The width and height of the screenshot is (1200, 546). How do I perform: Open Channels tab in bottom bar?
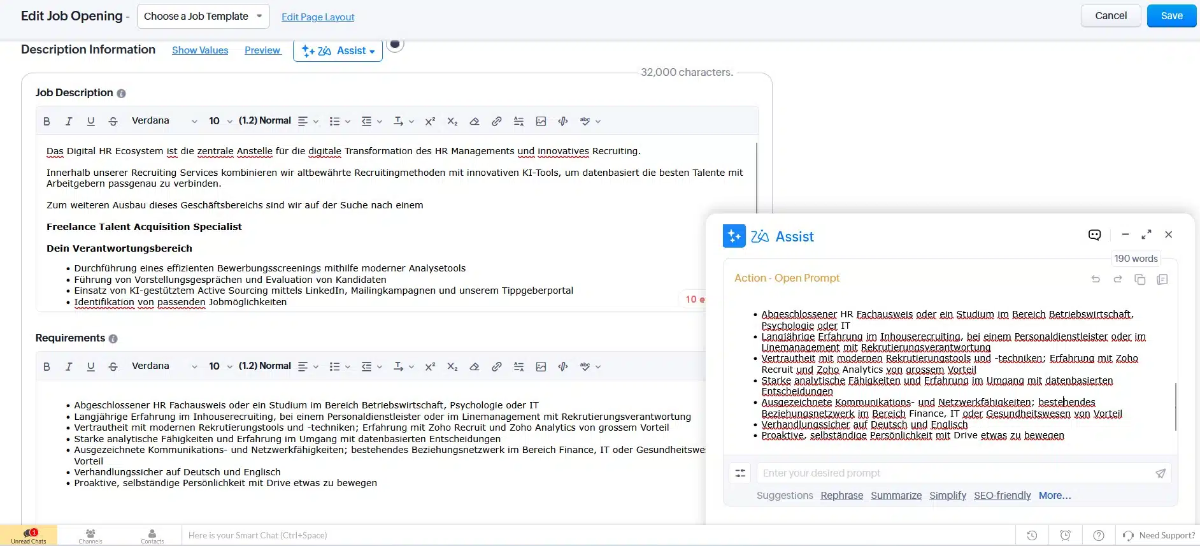[x=90, y=536]
